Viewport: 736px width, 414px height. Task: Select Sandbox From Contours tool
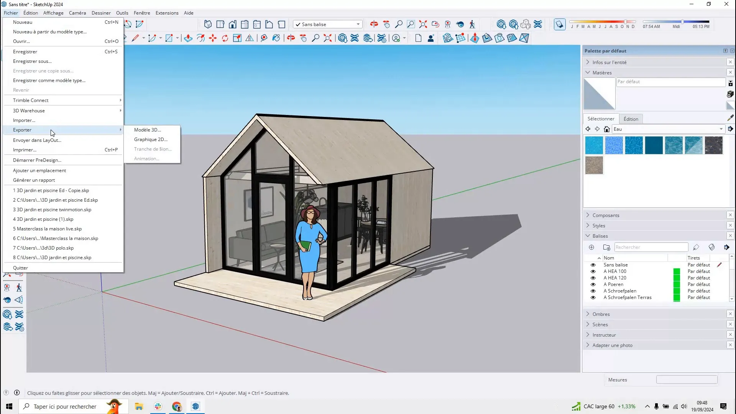pos(448,38)
